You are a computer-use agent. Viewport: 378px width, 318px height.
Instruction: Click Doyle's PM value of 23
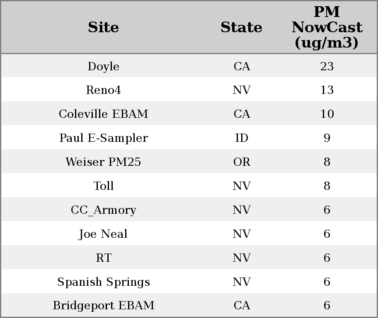pyautogui.click(x=327, y=67)
